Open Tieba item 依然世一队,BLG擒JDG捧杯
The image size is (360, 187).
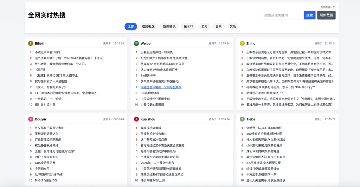point(264,128)
